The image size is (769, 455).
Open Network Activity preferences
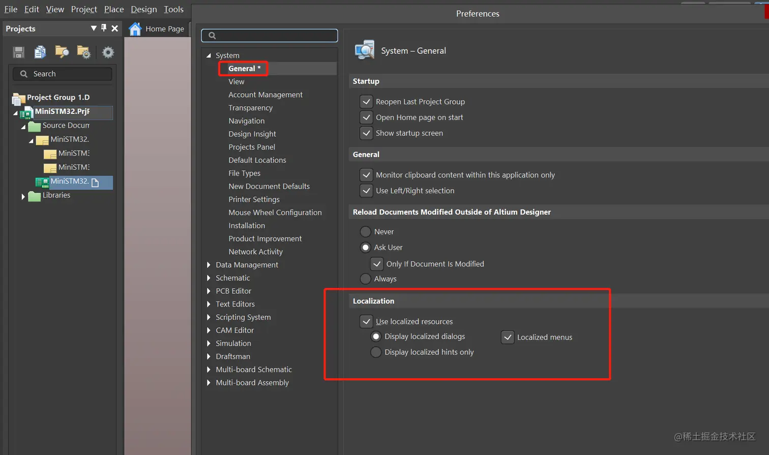click(x=256, y=252)
